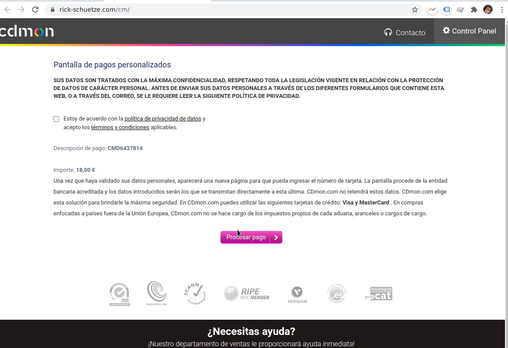
Task: Click the cdmon logo
Action: [27, 31]
